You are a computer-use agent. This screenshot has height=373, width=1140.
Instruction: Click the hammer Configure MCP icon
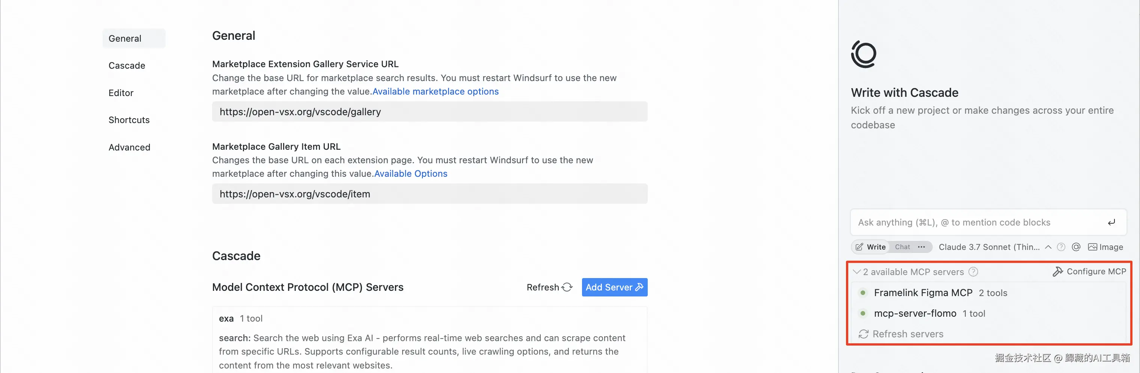point(1058,272)
